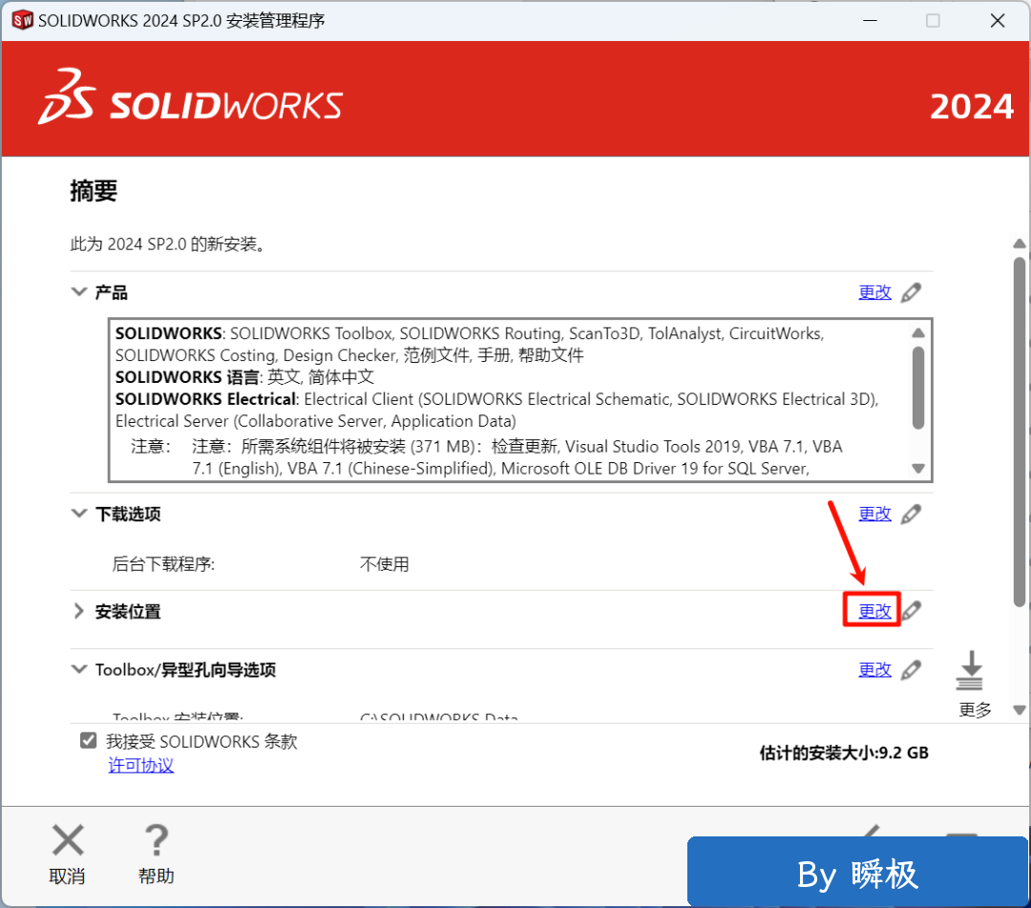Viewport: 1031px width, 908px height.
Task: Collapse the 产品 section chevron
Action: [x=79, y=292]
